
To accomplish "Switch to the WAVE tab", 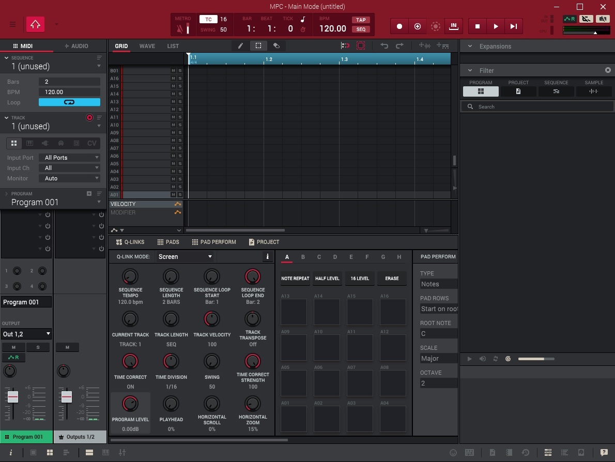I will tap(147, 46).
